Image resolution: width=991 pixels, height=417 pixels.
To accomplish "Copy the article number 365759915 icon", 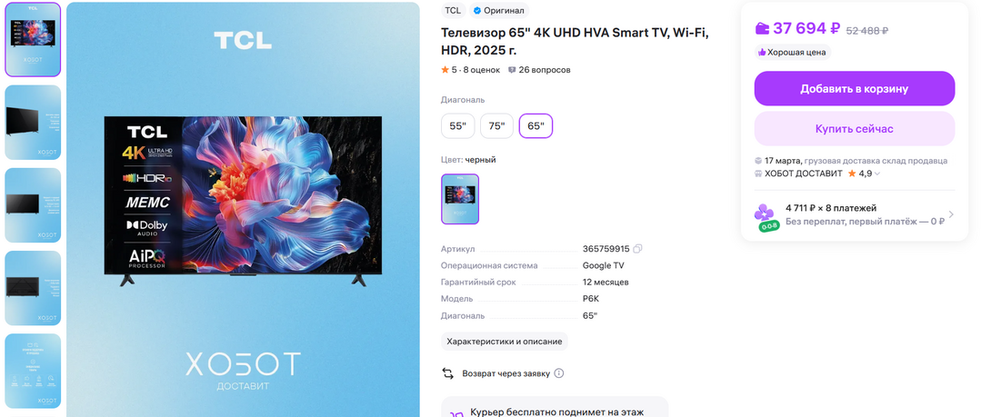I will tap(637, 249).
